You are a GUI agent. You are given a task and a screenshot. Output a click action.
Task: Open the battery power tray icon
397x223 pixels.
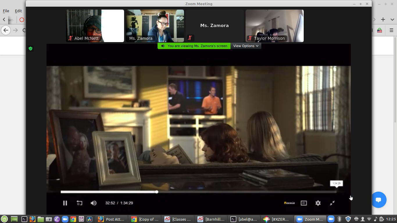(x=382, y=219)
